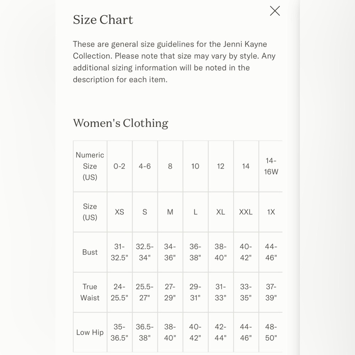Click the 25.5-27" true waist cell

[x=144, y=292]
